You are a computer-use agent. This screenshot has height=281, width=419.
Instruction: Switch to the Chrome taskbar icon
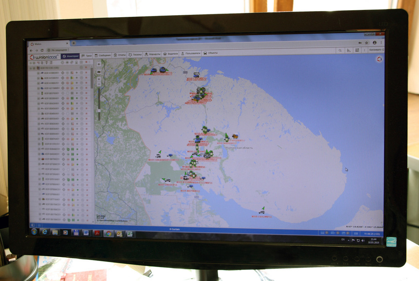coord(108,234)
